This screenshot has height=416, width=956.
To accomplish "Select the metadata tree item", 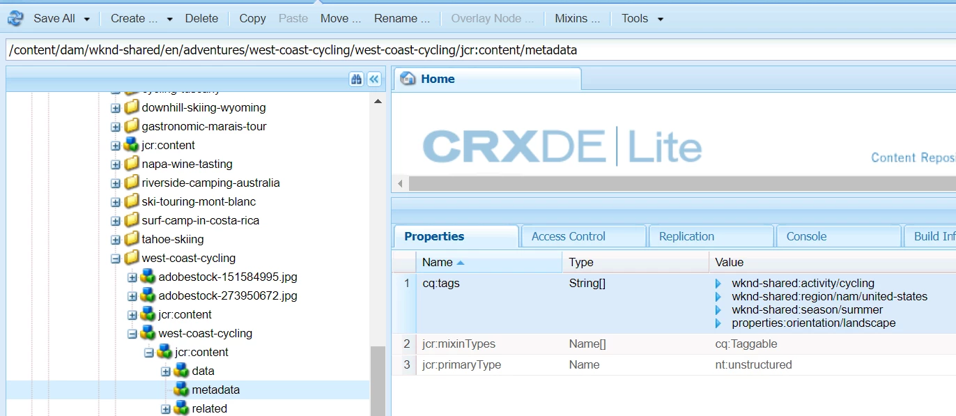I will pyautogui.click(x=215, y=390).
